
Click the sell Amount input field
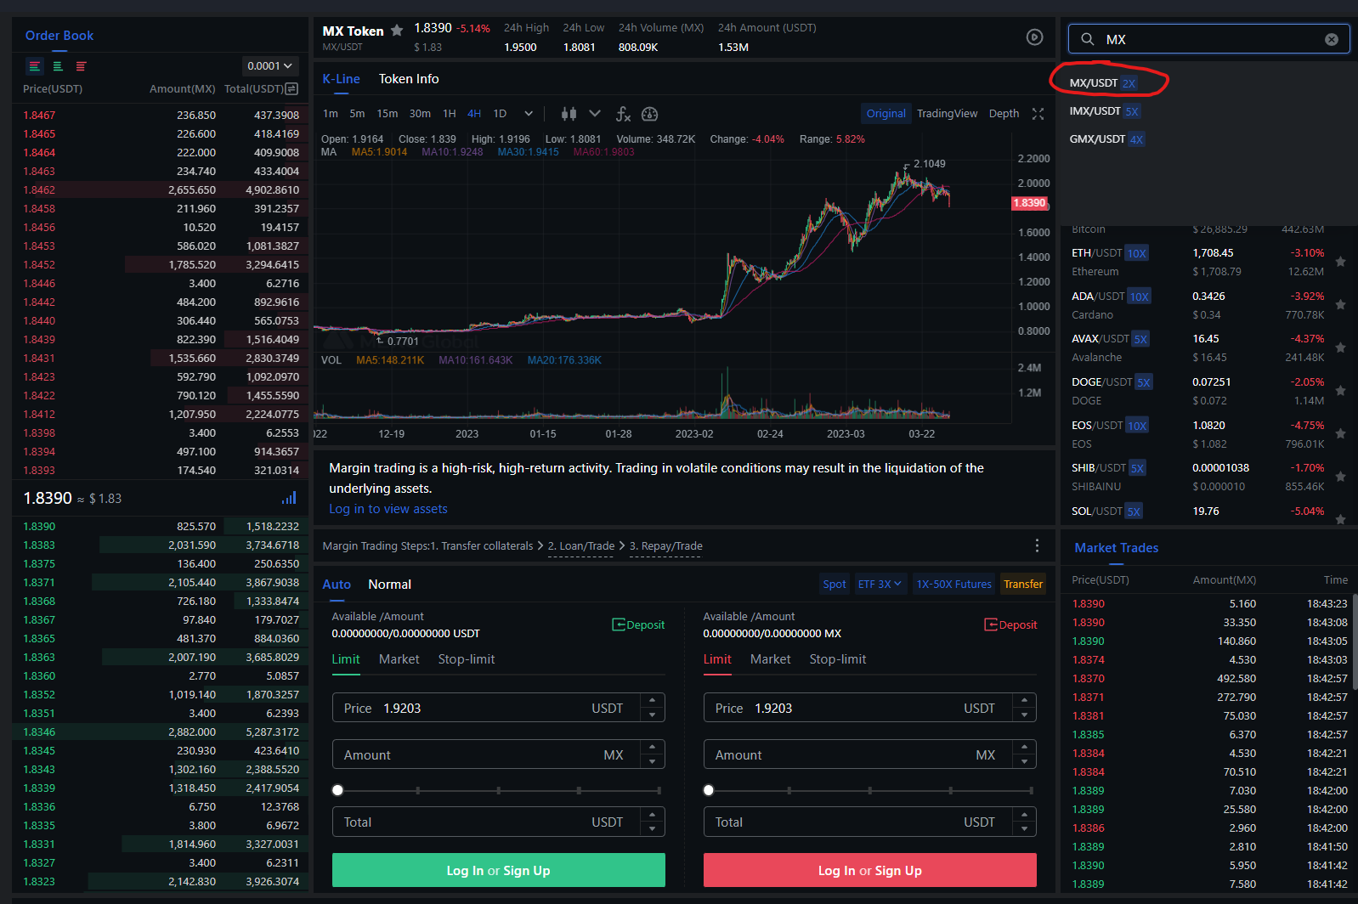(869, 754)
